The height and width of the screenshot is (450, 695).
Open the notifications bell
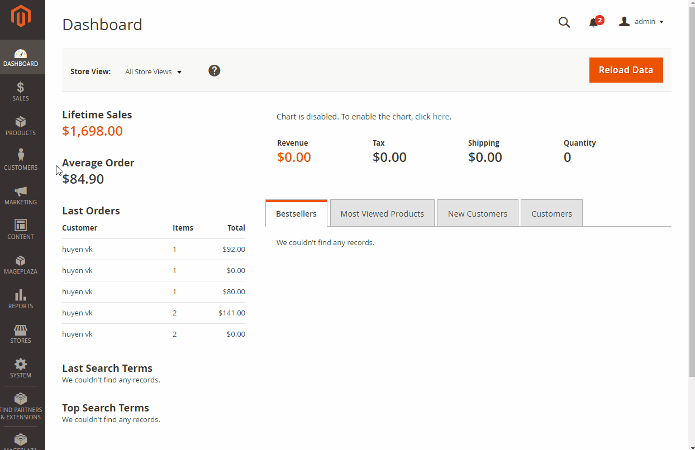click(594, 22)
